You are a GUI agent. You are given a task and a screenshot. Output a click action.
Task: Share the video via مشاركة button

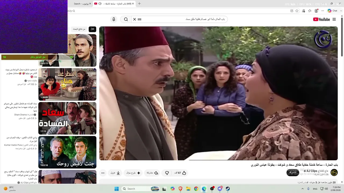pos(152,173)
